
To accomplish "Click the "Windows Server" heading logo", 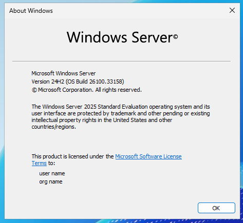I will tap(122, 37).
